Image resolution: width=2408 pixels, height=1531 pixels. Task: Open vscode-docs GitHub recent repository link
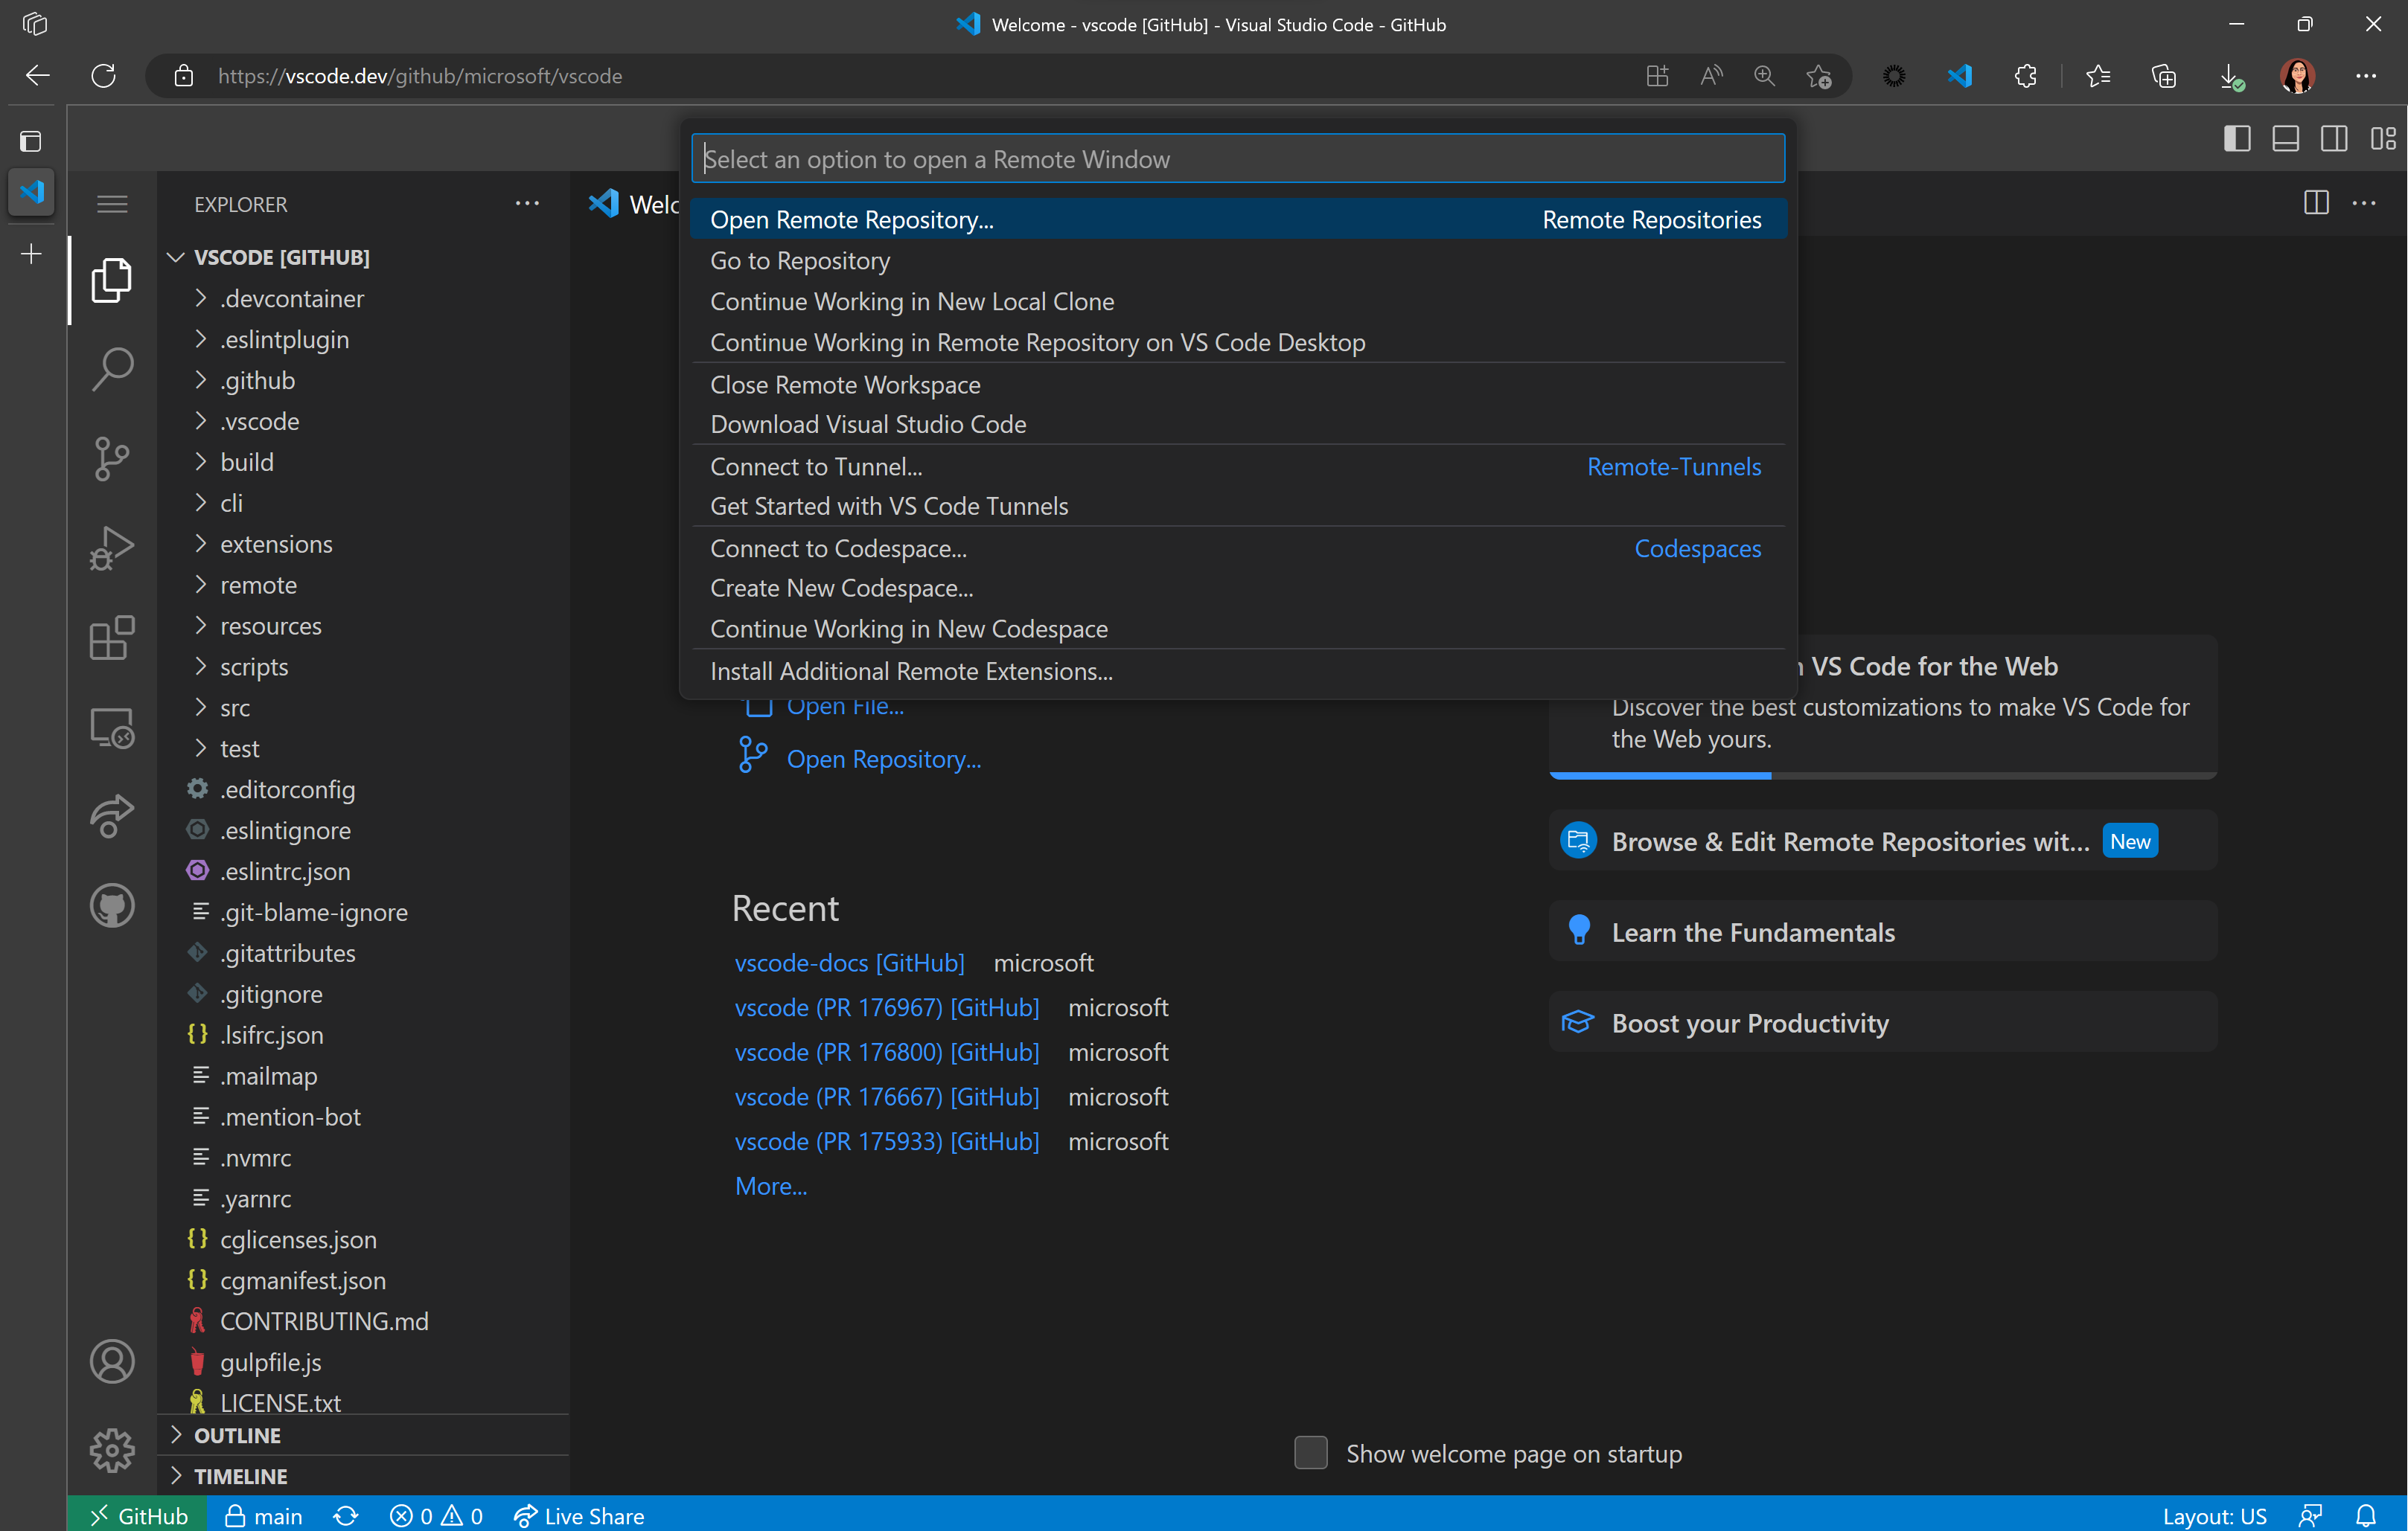pos(849,963)
